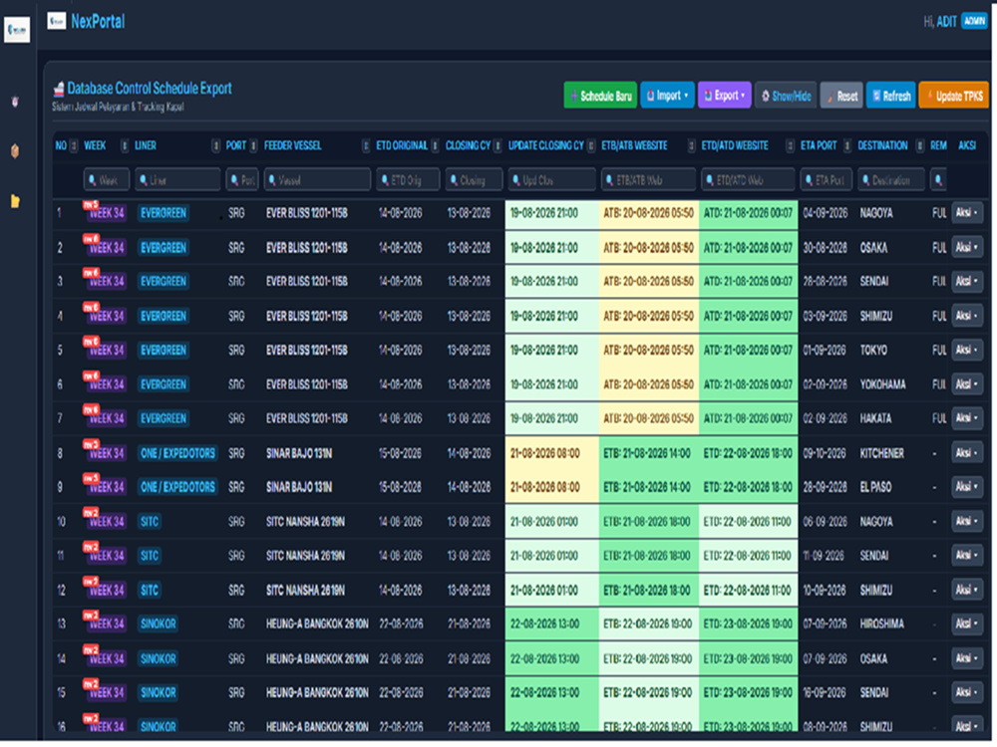
Task: Focus the ETD Orig filter field
Action: pos(408,180)
